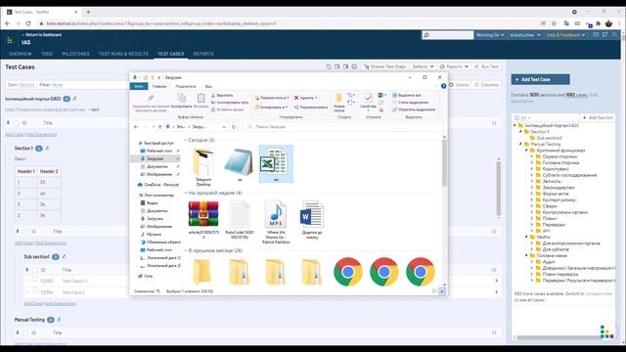This screenshot has height=352, width=626.
Task: Click Explorer Поиск: Загрузки search box
Action: [343, 127]
